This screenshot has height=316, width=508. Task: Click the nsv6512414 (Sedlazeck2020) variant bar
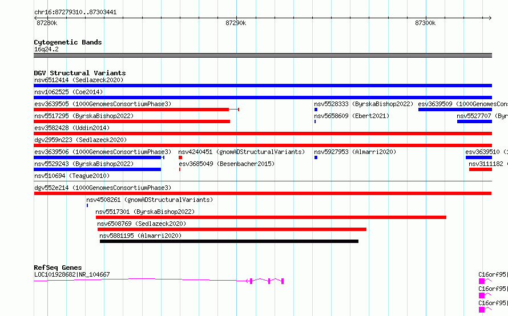(263, 86)
